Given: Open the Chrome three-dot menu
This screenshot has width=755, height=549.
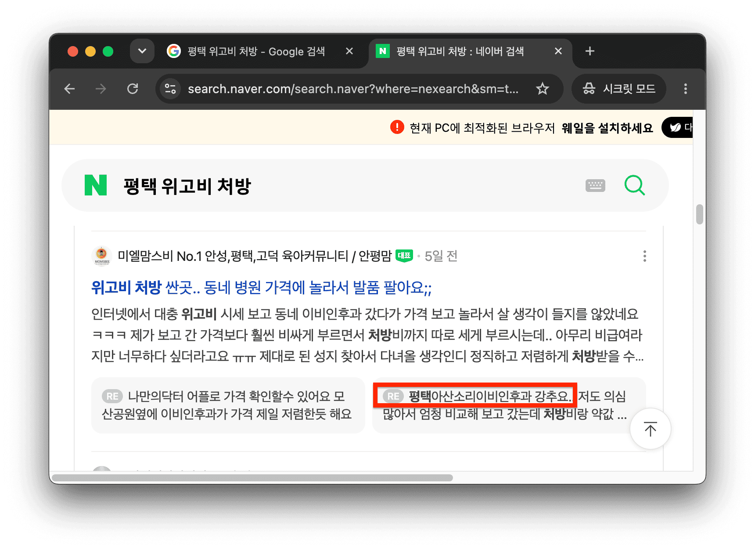Looking at the screenshot, I should 685,89.
